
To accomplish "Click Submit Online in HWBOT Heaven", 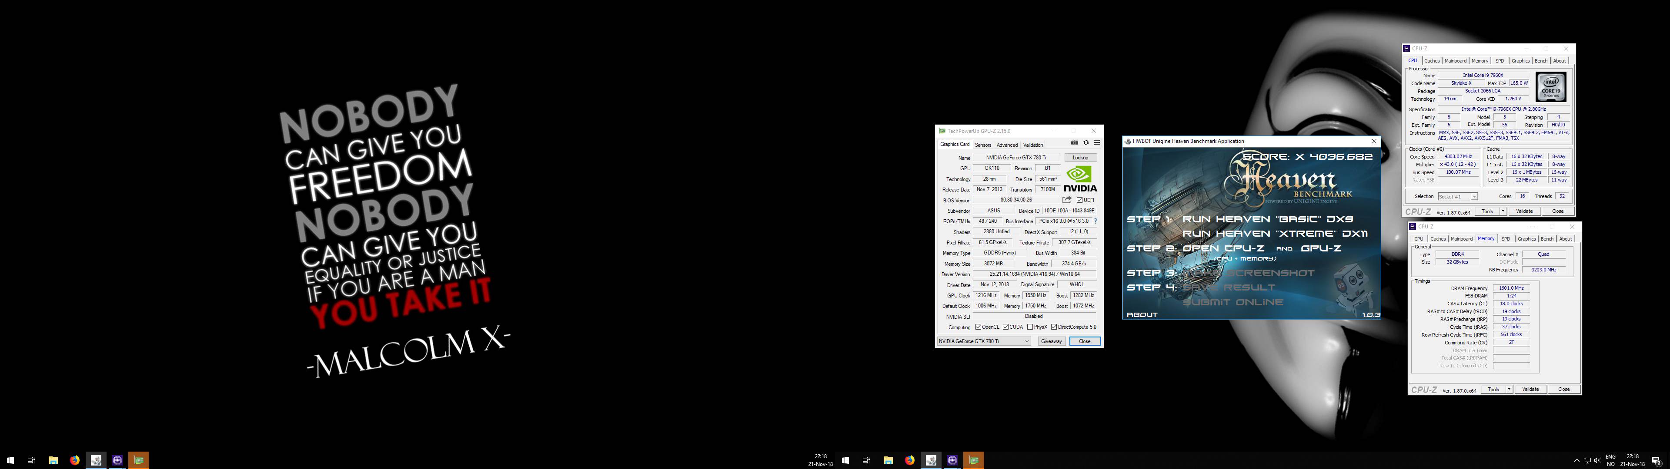I will tap(1232, 302).
